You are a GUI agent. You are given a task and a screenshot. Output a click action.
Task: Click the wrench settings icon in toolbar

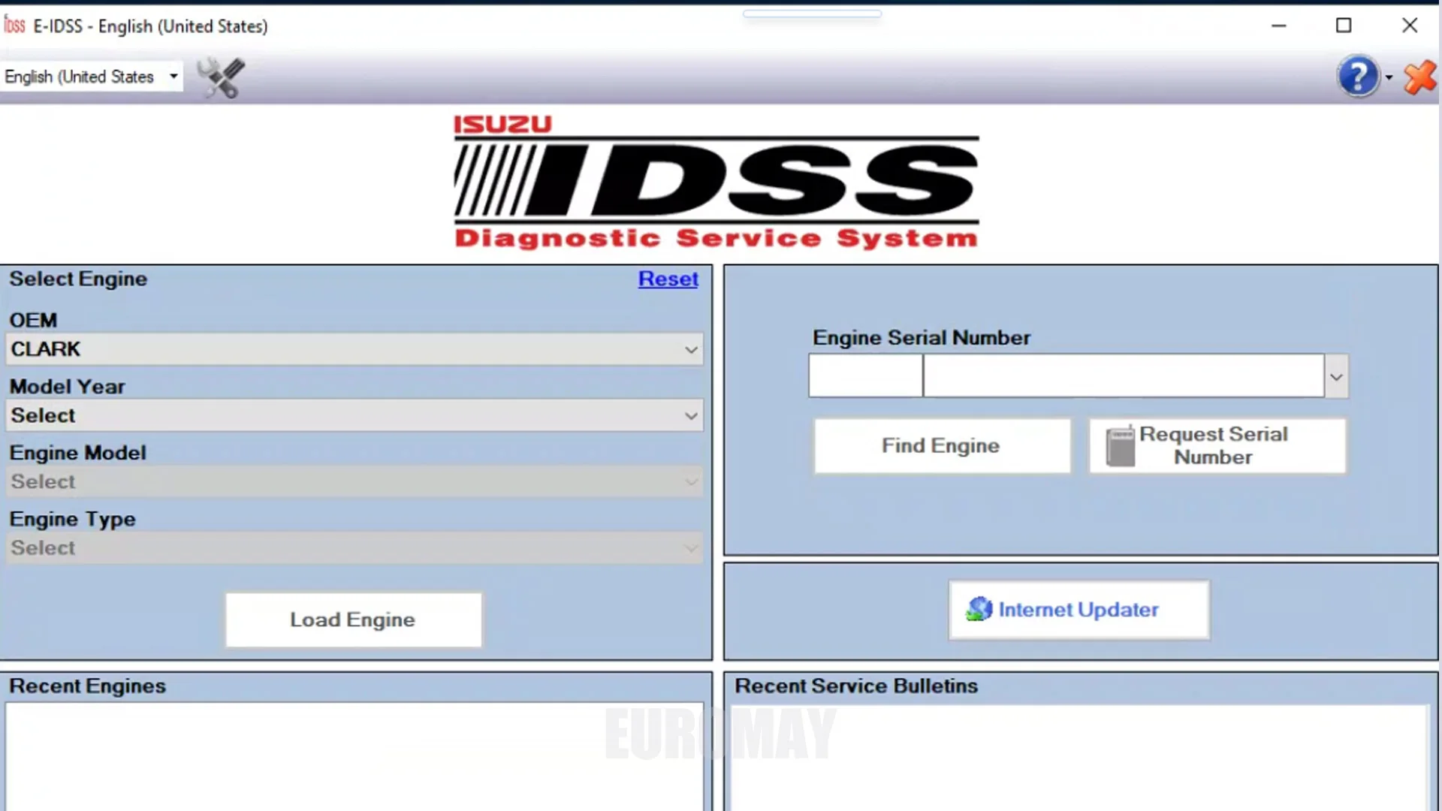220,77
